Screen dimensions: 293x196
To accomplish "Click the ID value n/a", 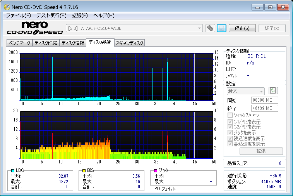I will pyautogui.click(x=250, y=63).
